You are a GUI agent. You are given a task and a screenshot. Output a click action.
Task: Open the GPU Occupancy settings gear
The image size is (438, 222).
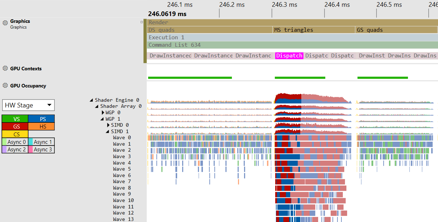[5, 86]
